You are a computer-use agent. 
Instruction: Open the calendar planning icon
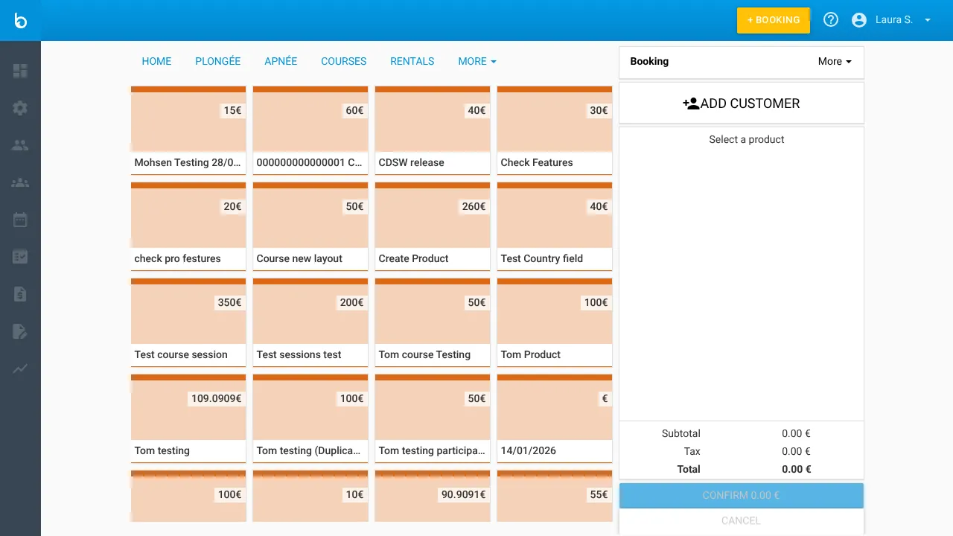[20, 220]
